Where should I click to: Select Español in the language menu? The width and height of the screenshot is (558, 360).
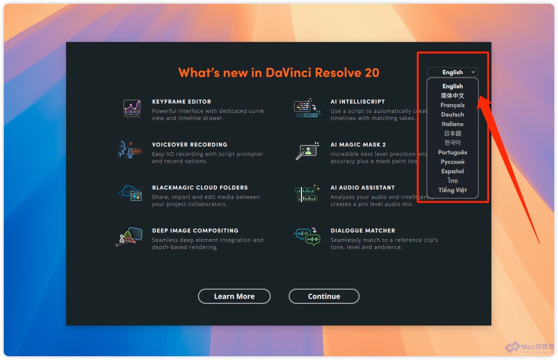pyautogui.click(x=452, y=171)
